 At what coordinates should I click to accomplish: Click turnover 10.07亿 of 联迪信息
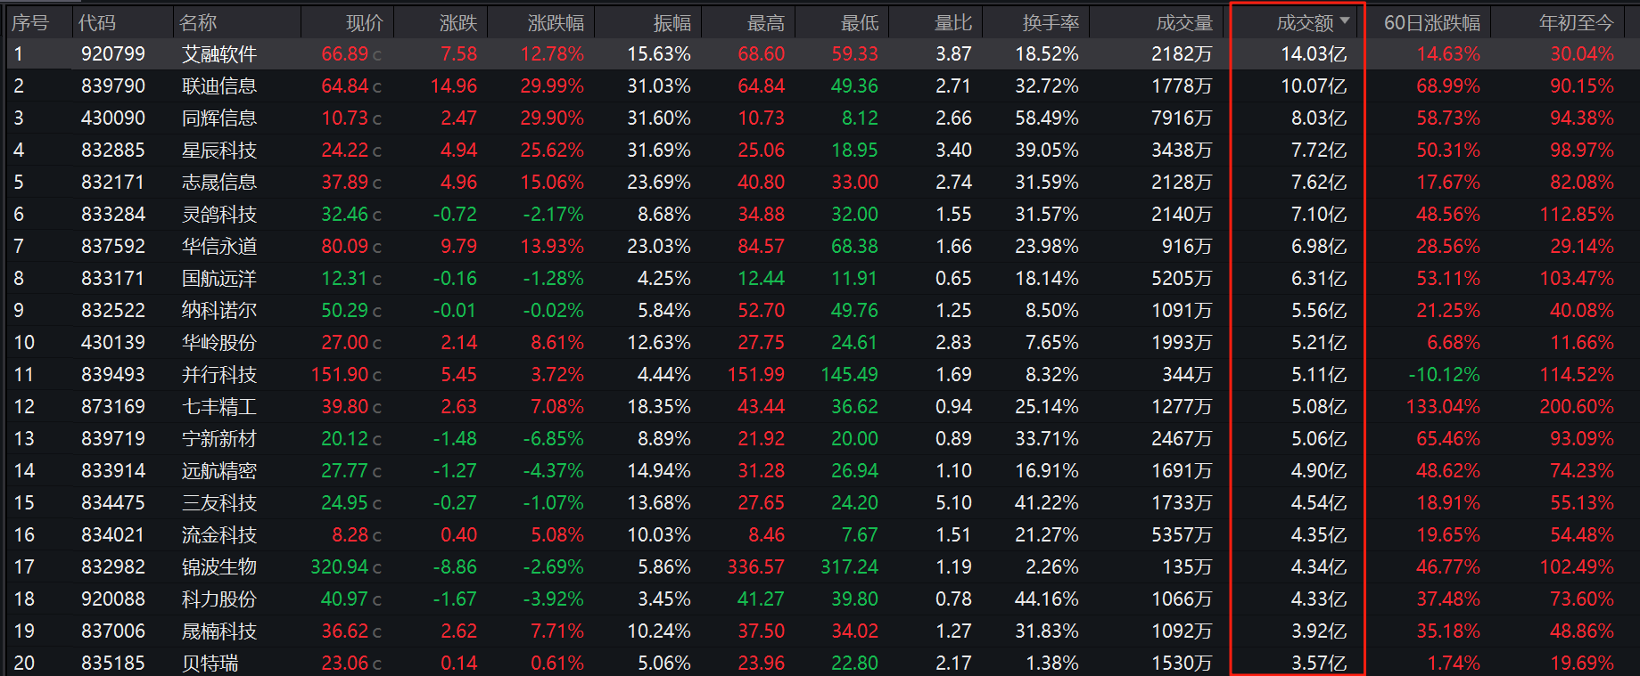1314,86
